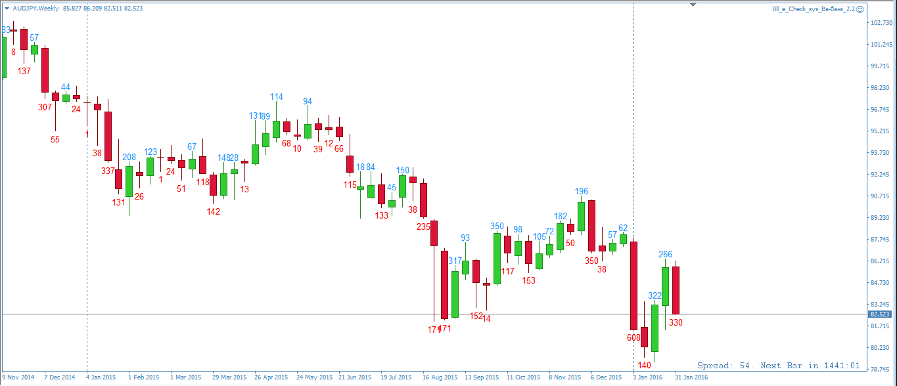This screenshot has height=386, width=897.
Task: Click the blue 196 value label
Action: coord(582,192)
